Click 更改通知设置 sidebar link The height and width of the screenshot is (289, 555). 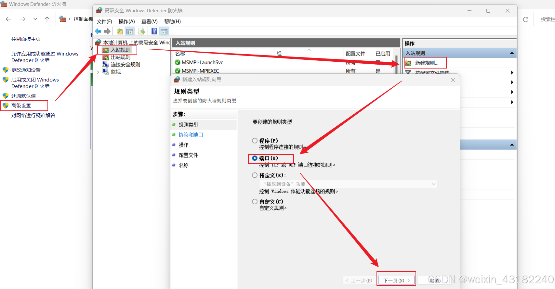(x=26, y=70)
